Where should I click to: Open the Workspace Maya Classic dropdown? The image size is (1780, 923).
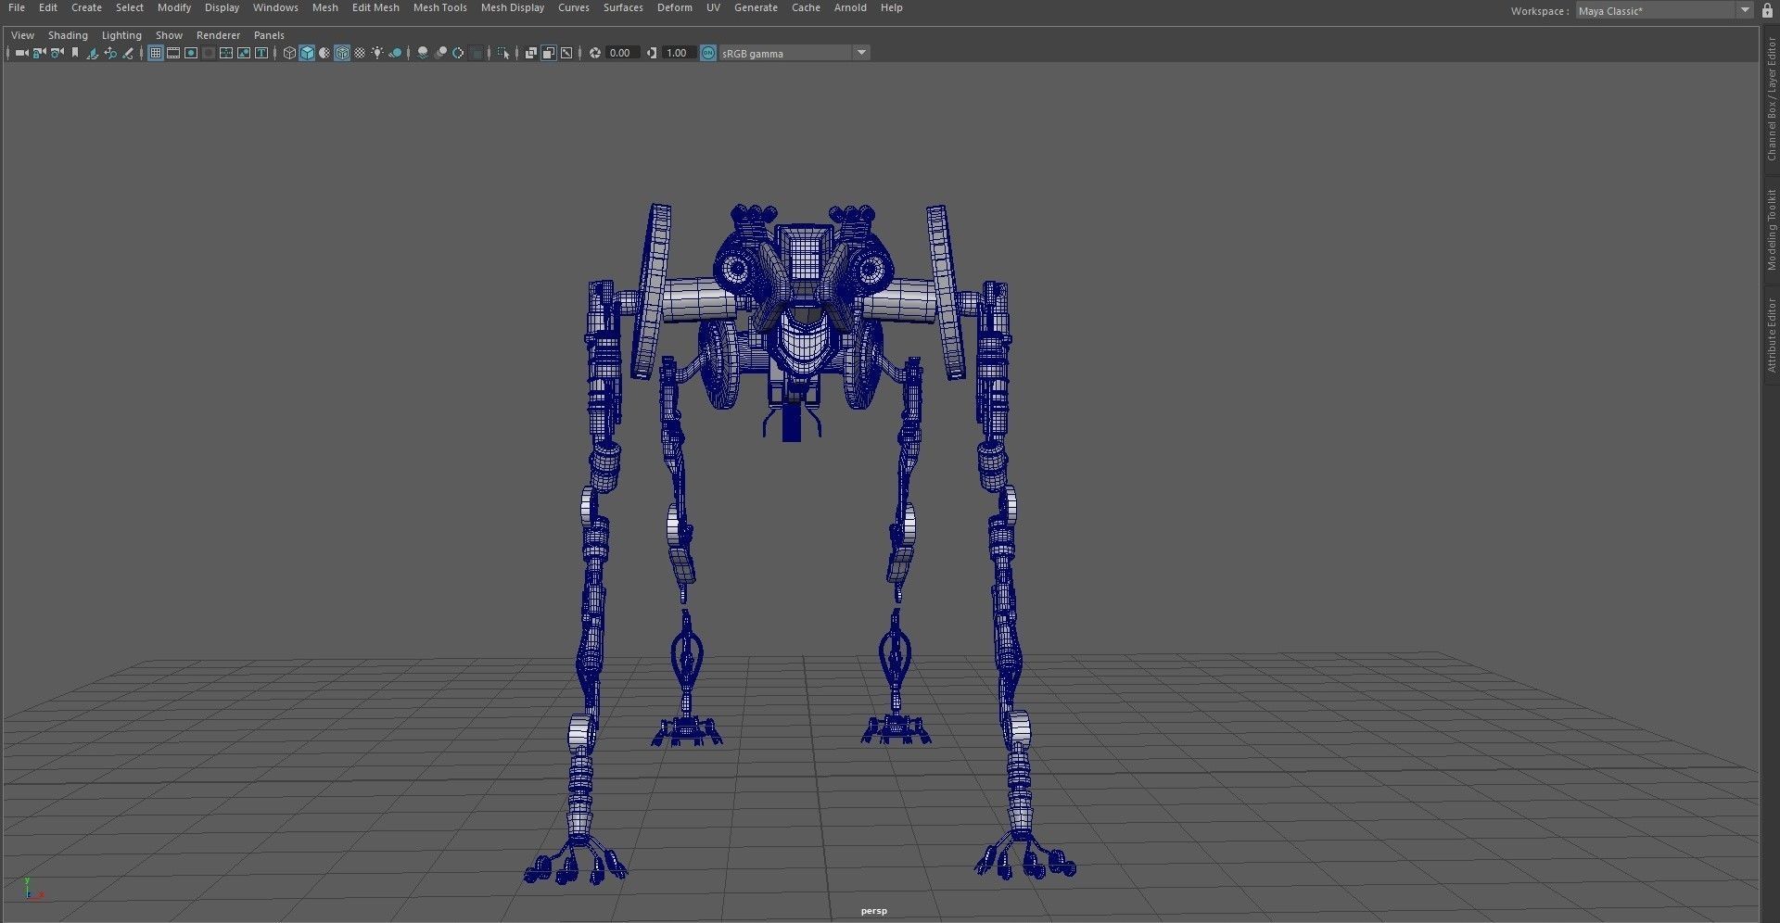point(1664,10)
